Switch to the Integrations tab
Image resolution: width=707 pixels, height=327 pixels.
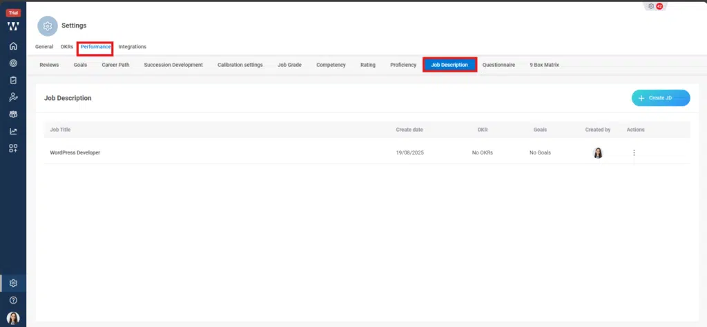[x=132, y=47]
